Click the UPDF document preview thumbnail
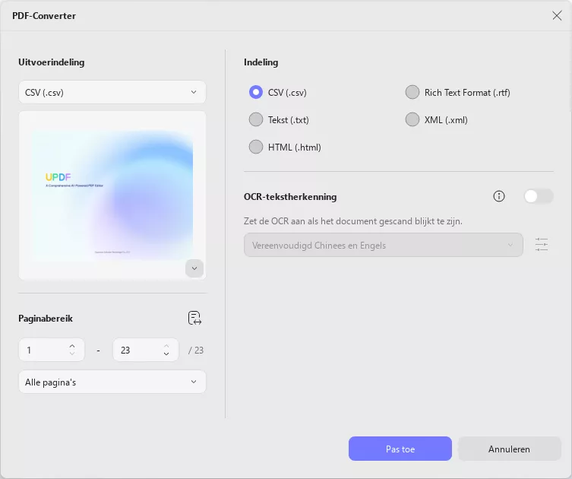 (x=112, y=195)
